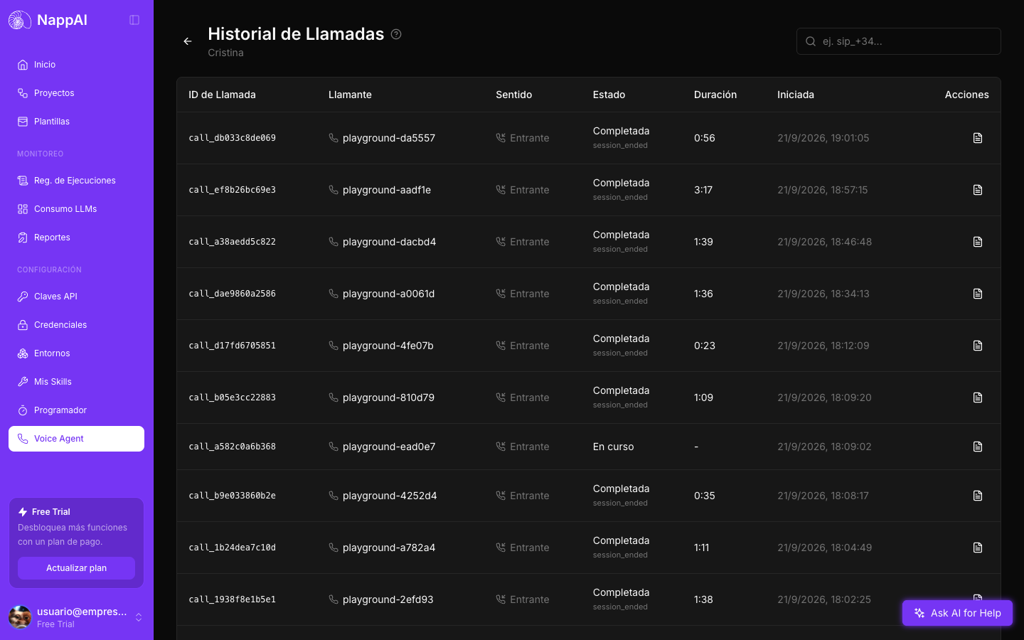Screen dimensions: 1024x640
Task: Click date 21/9/2026, 18:46:48
Action: [824, 242]
